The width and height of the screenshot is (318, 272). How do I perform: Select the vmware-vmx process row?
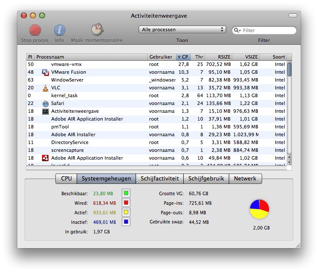coord(156,64)
